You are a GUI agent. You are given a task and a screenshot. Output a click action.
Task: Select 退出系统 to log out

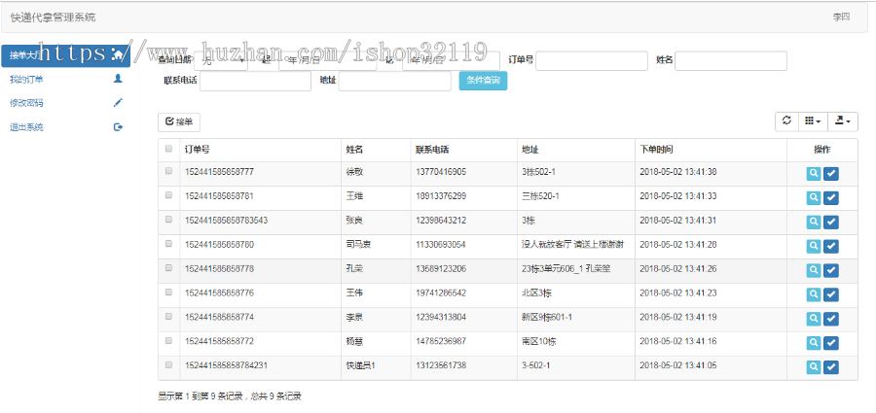coord(65,126)
